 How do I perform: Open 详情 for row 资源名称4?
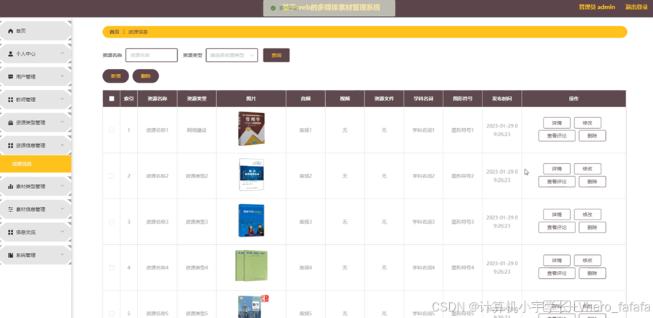point(557,260)
